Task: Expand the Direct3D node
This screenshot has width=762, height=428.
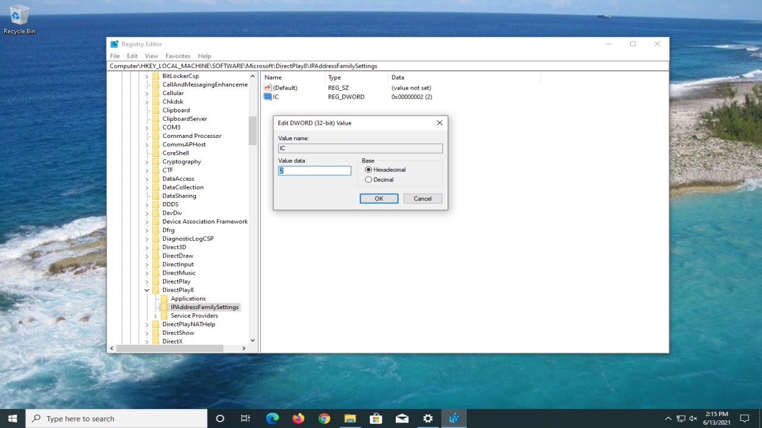Action: [x=147, y=247]
